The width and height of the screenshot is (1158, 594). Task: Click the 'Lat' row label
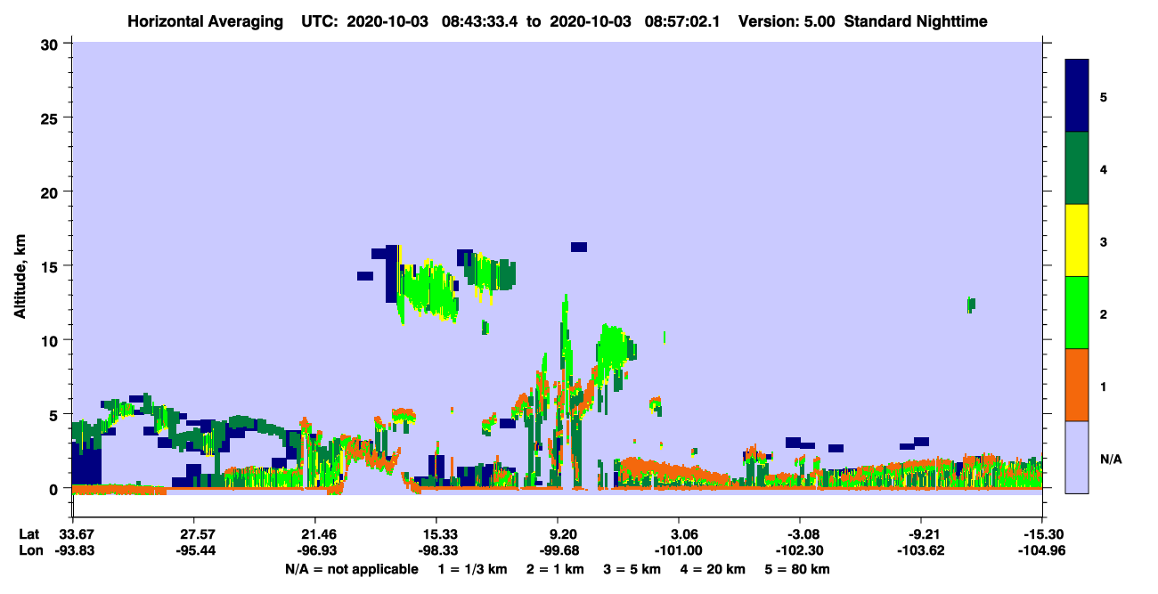(x=29, y=534)
